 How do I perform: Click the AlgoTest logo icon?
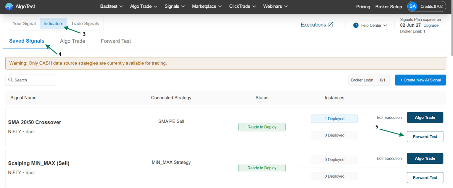coord(9,7)
